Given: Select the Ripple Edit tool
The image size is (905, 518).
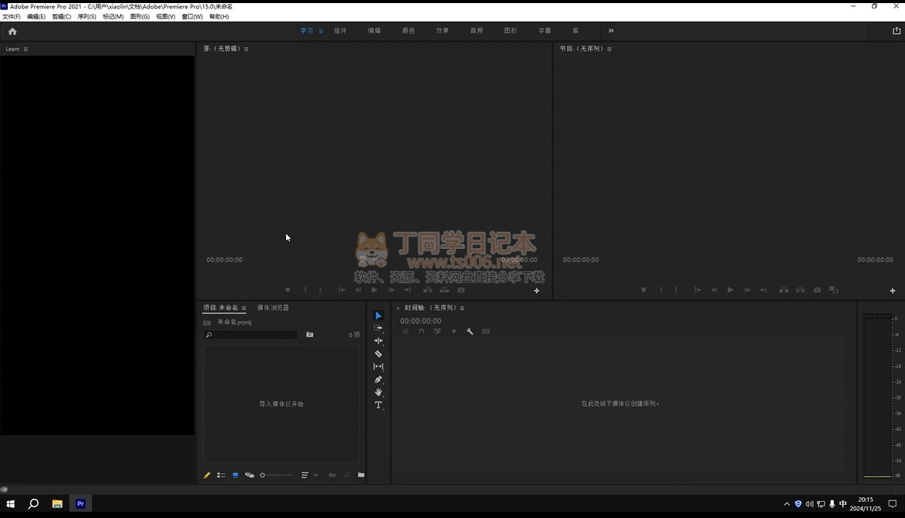Looking at the screenshot, I should pos(378,340).
